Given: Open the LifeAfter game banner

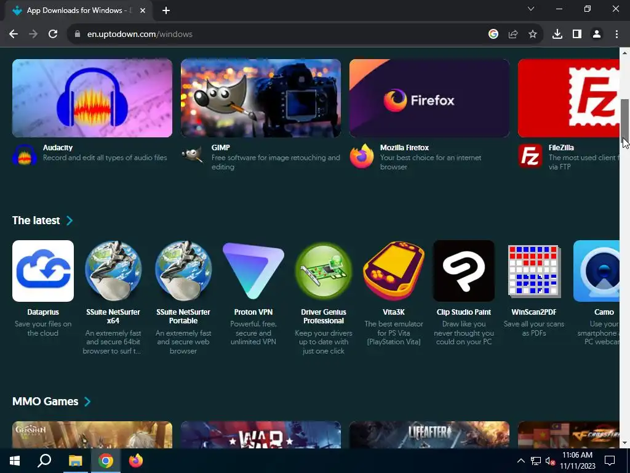Looking at the screenshot, I should pos(429,435).
